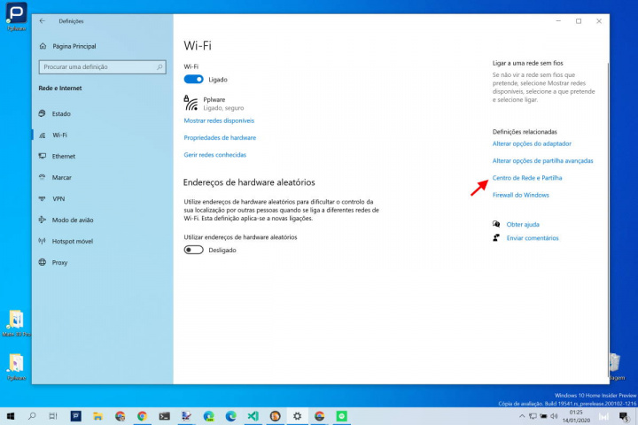The height and width of the screenshot is (425, 638).
Task: Click Alterar opções do adaptador
Action: 532,143
